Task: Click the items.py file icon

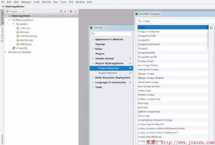Action: (18, 32)
